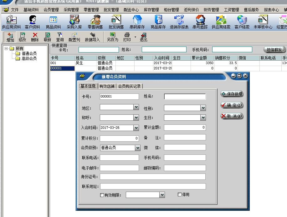Open the 会员级别 member level dropdown

pos(137,148)
